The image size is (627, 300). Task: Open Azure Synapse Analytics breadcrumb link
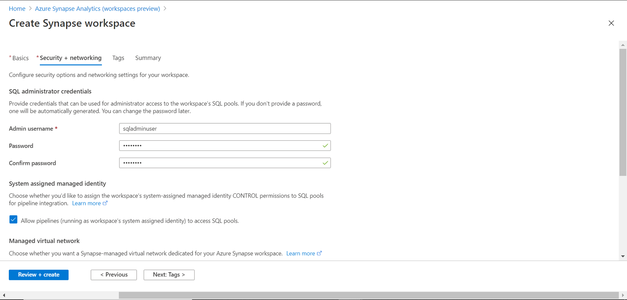pyautogui.click(x=97, y=9)
